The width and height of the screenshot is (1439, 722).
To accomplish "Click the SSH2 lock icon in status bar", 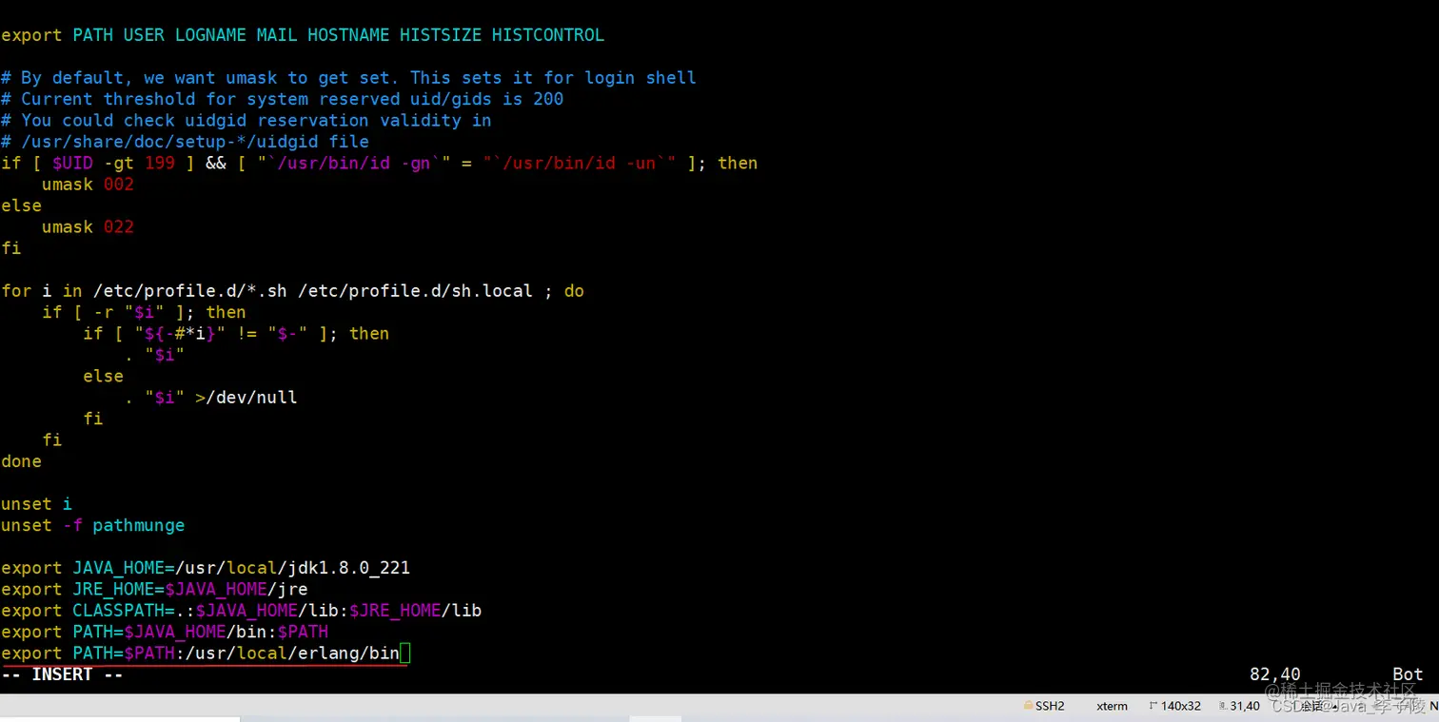I will (x=1029, y=706).
